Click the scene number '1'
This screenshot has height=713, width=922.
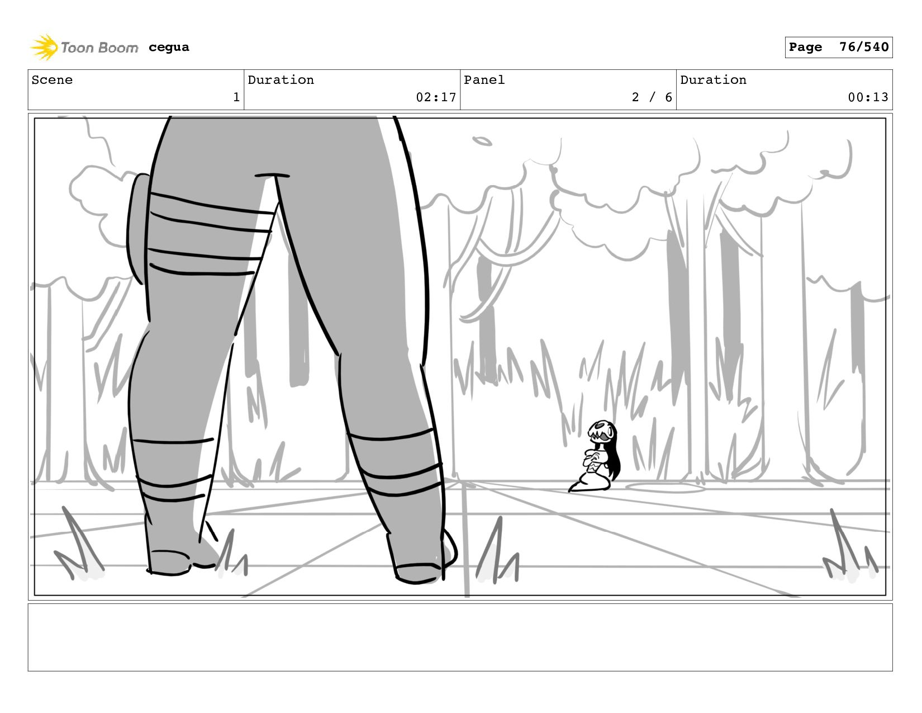(x=236, y=97)
